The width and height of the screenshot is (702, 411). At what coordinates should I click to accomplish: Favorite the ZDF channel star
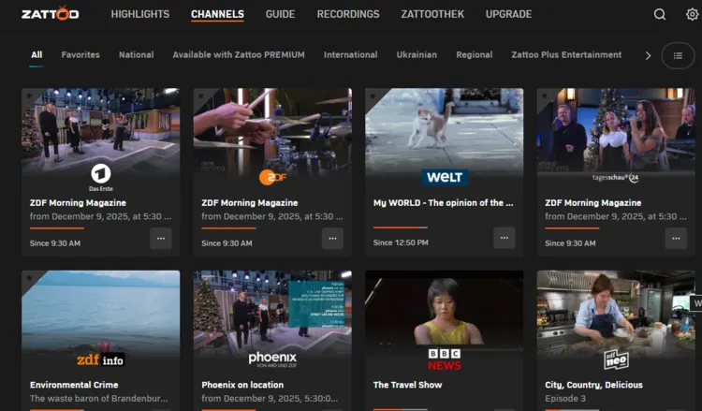coord(200,95)
